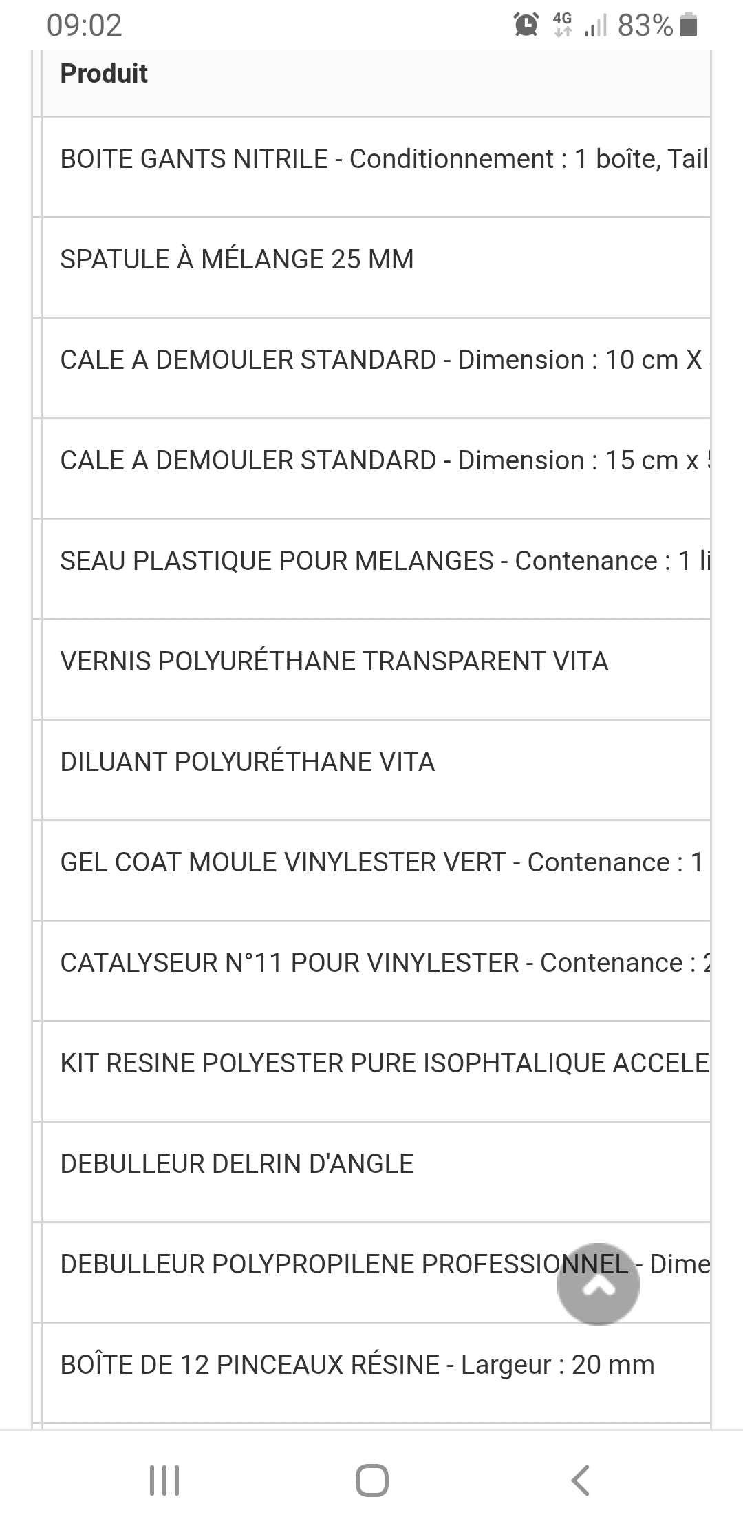Tap the Produit column header
The height and width of the screenshot is (1528, 743).
(104, 74)
